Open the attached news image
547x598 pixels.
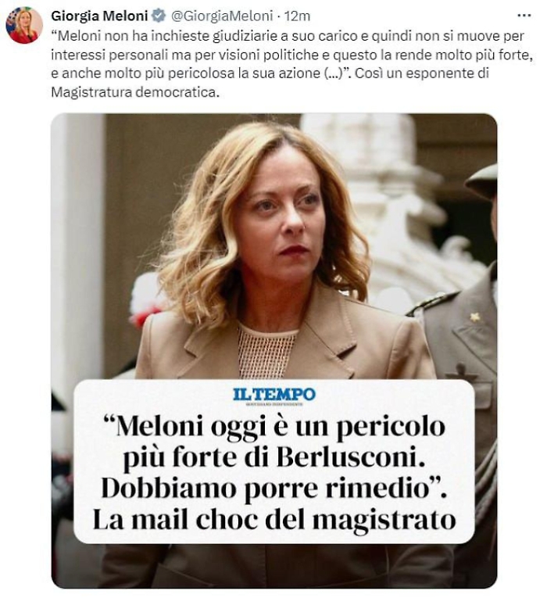[274, 350]
